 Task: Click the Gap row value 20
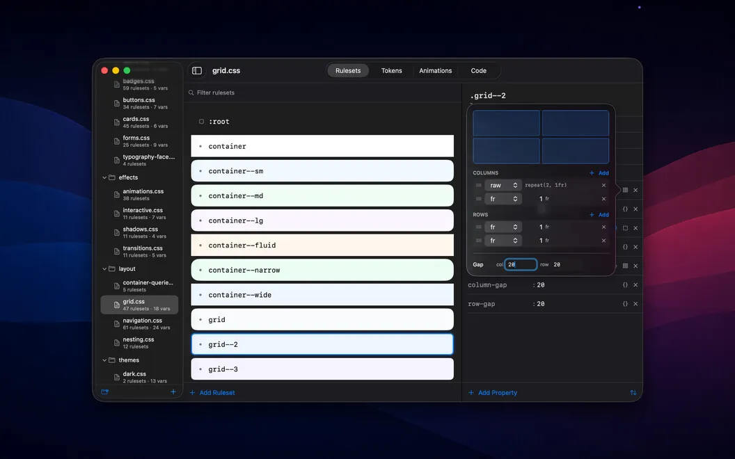coord(557,265)
